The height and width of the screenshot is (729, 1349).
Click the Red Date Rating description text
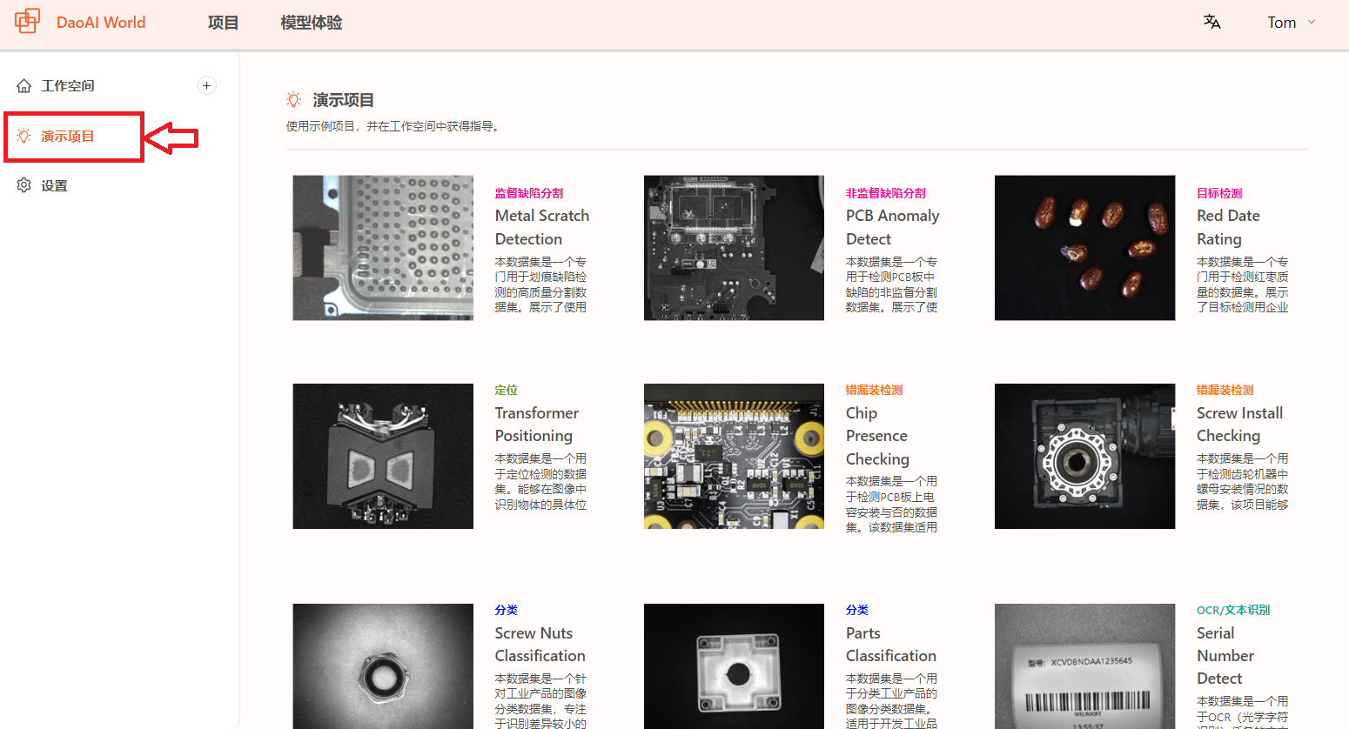click(1243, 284)
